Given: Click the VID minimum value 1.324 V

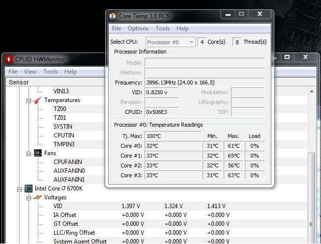Looking at the screenshot, I should (174, 206).
